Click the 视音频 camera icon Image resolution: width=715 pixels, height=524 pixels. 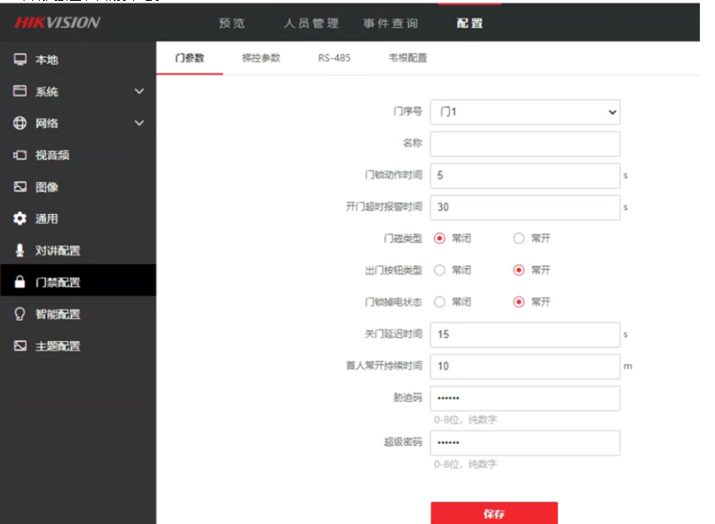(20, 155)
